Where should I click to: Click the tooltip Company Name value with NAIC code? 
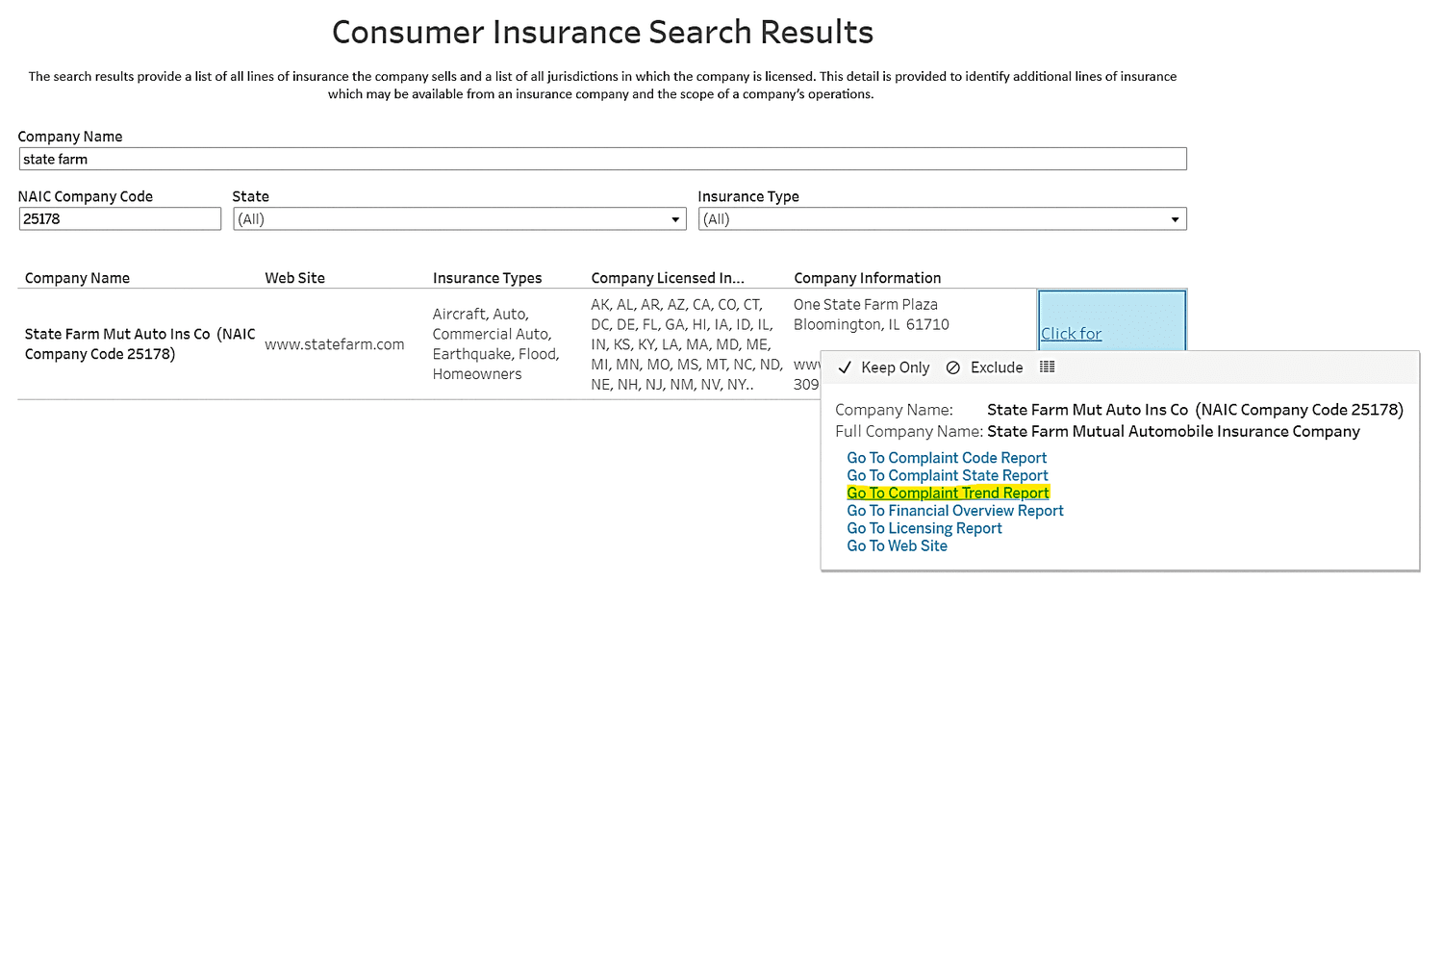coord(1196,410)
